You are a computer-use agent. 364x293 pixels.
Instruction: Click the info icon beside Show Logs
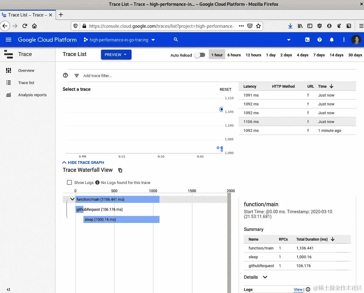point(97,183)
